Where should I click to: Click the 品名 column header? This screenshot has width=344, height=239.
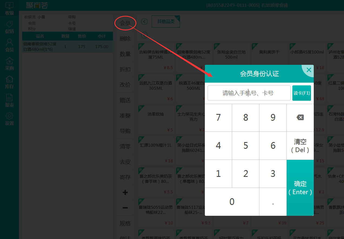click(x=40, y=36)
